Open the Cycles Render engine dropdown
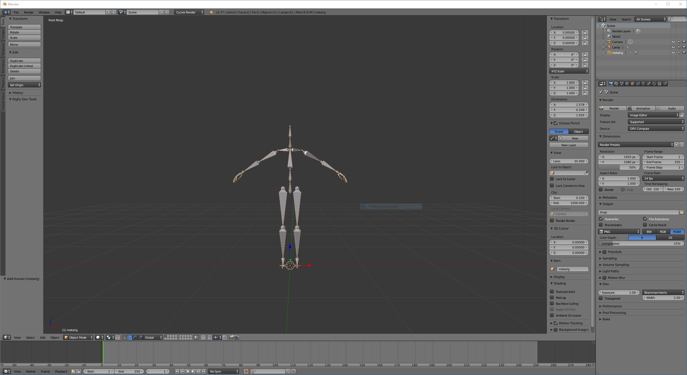Screen dimensions: 687x375 coord(189,12)
